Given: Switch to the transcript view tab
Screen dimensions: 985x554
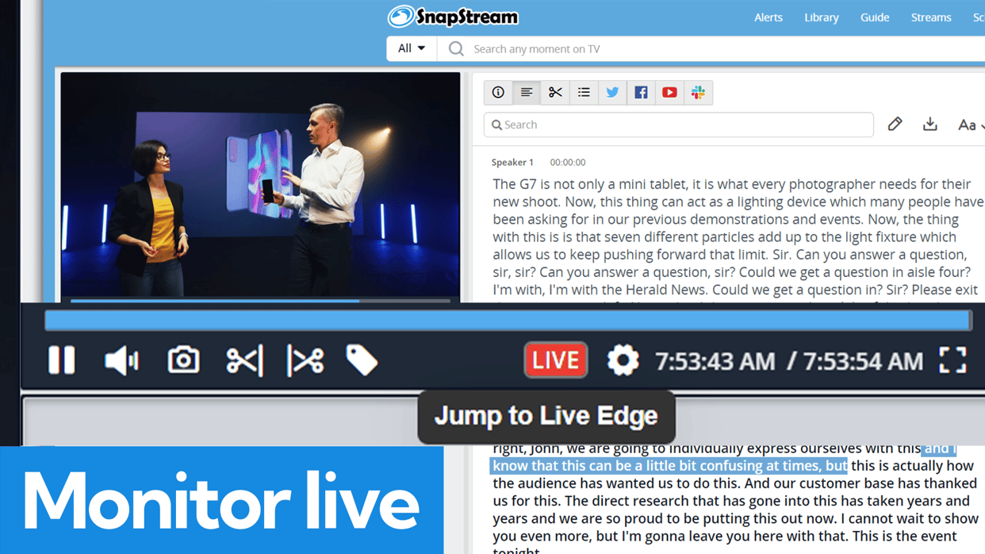Looking at the screenshot, I should pos(527,93).
